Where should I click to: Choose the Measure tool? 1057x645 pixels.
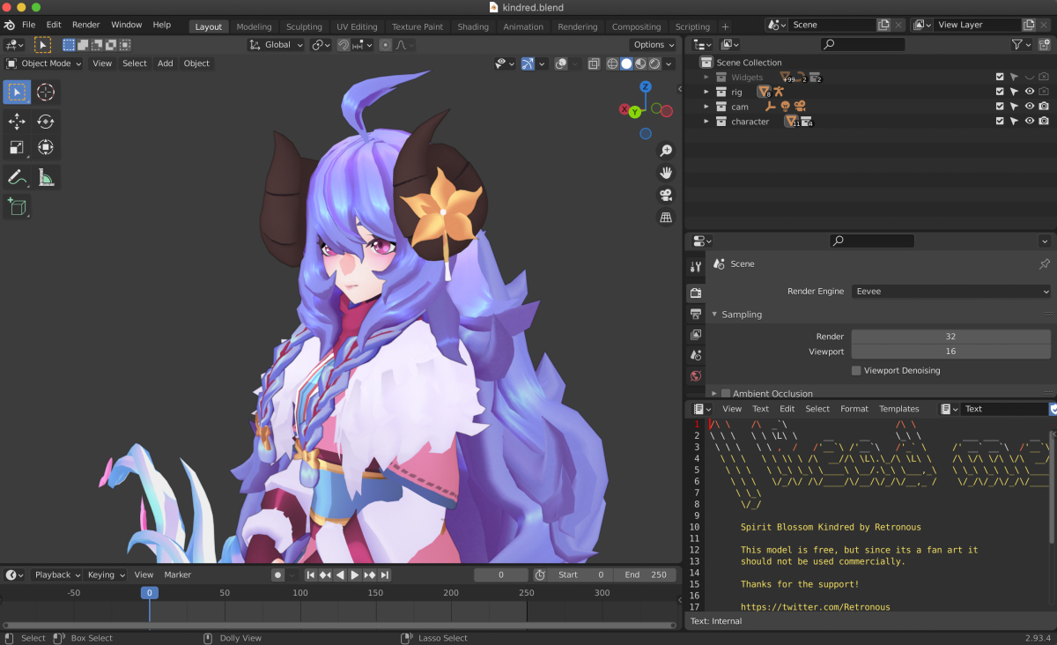[x=46, y=178]
